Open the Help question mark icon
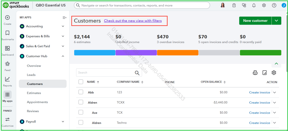Viewport: 288px width, 131px height. point(274,5)
